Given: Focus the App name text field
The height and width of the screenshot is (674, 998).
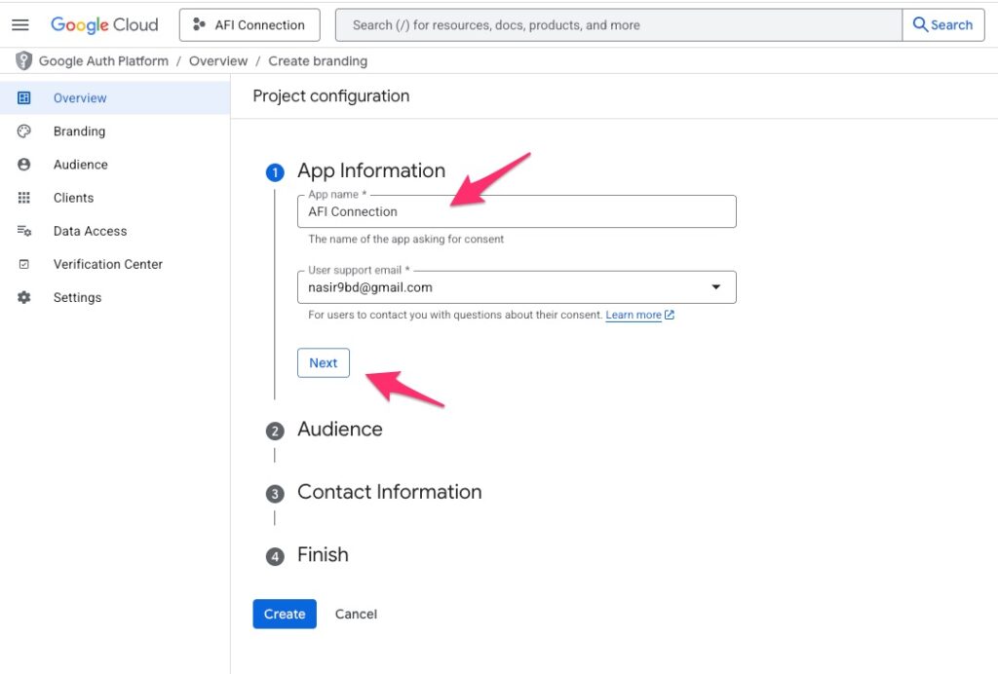Looking at the screenshot, I should (x=517, y=211).
